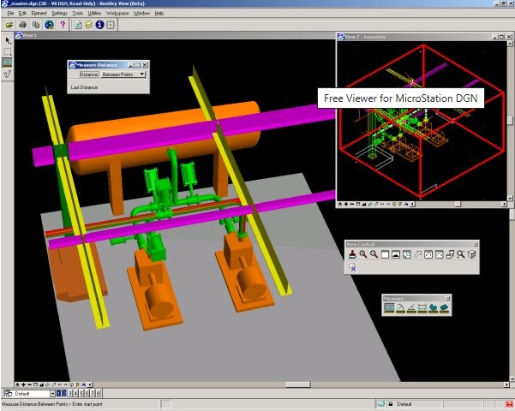The image size is (515, 411).
Task: Click the Print icon in toolbar
Action: tap(22, 25)
